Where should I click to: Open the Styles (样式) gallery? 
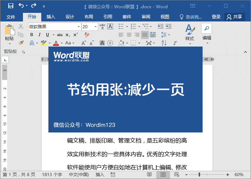click(189, 33)
